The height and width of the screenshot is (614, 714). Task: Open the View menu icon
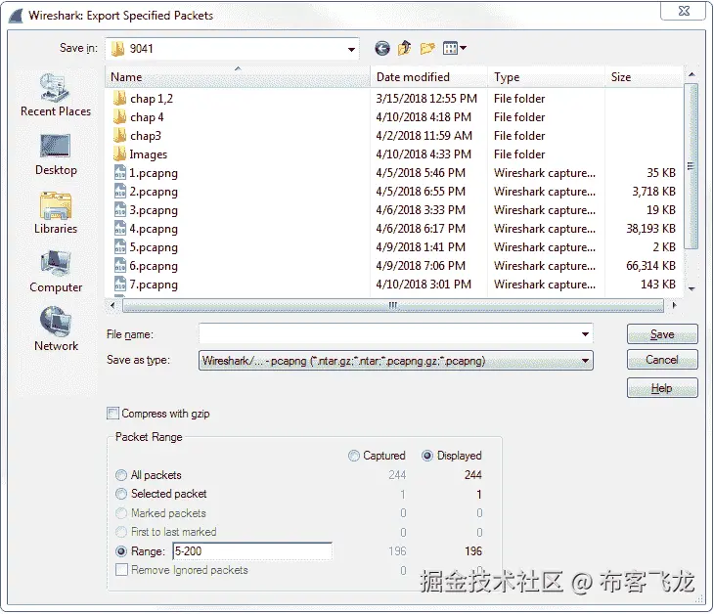[x=450, y=48]
